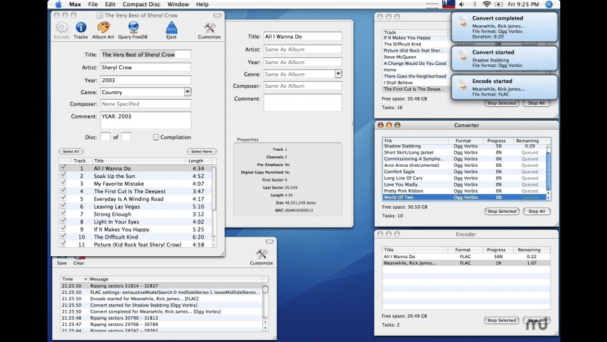Click the Query FreeDB globe icon
Image resolution: width=607 pixels, height=342 pixels.
click(x=133, y=28)
